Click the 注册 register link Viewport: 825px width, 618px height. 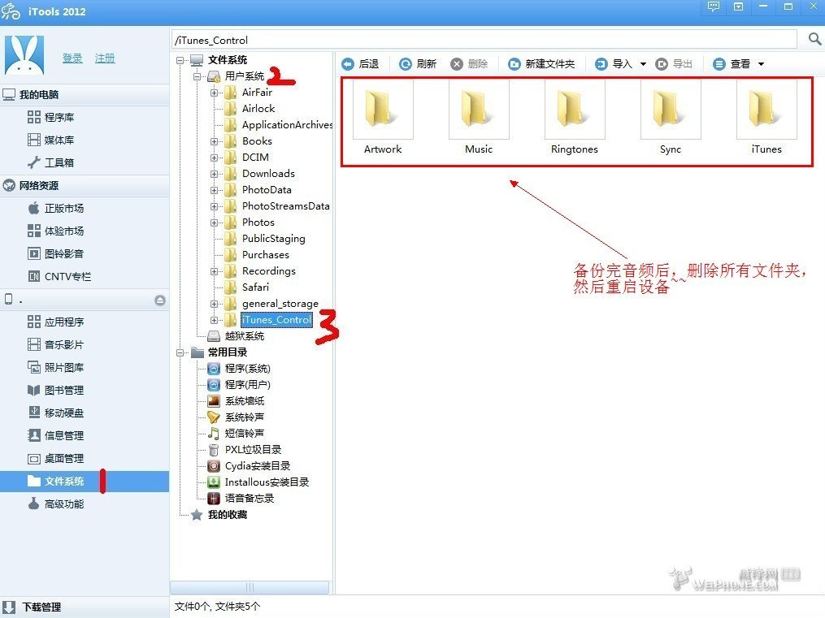click(x=105, y=58)
